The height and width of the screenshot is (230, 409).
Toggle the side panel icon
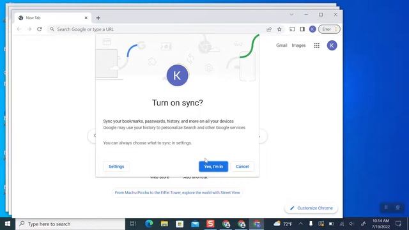click(302, 29)
